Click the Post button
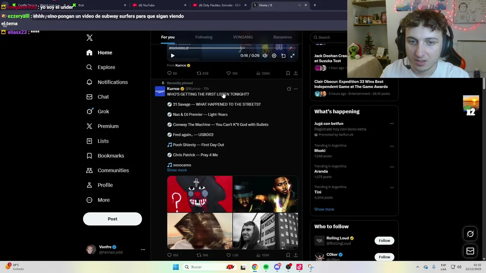Image resolution: width=486 pixels, height=273 pixels. coord(112,219)
